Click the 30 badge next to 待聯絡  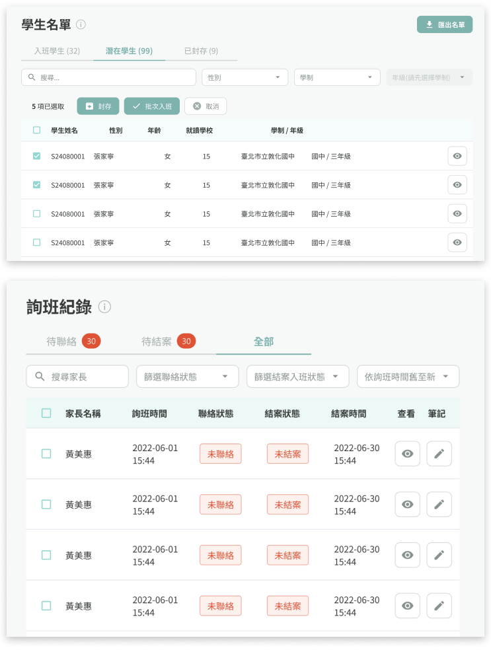(x=91, y=341)
